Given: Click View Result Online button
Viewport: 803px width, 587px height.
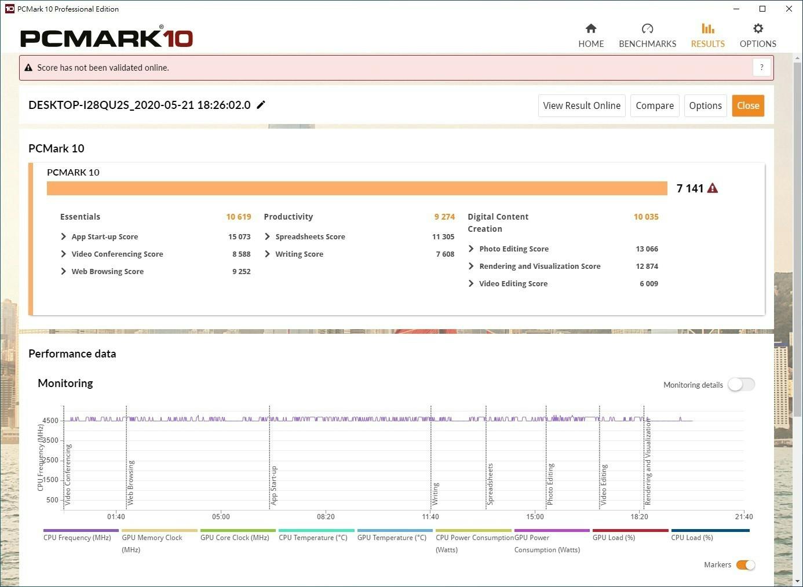Looking at the screenshot, I should (581, 105).
